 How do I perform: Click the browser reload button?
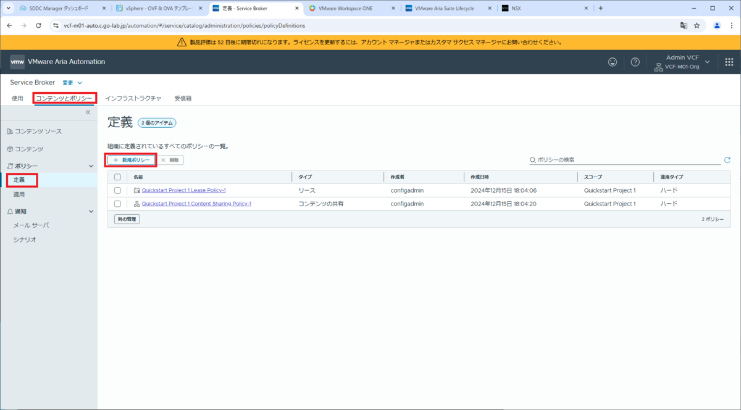(38, 25)
